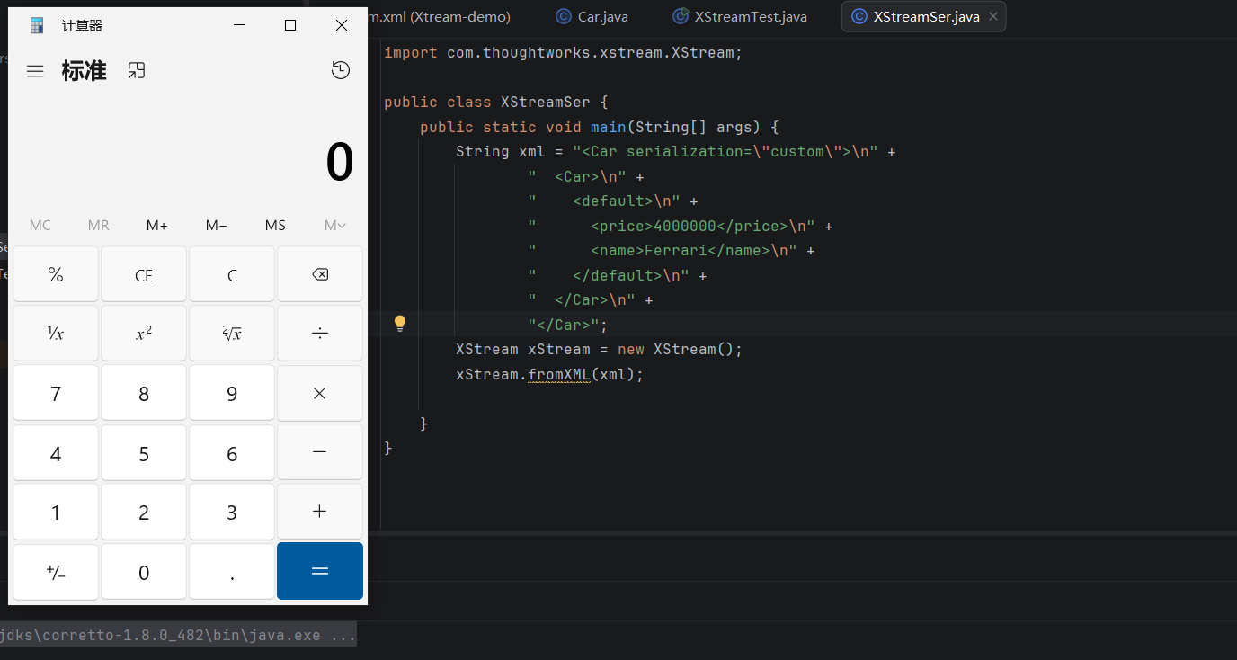Close the calculator window
This screenshot has height=660, width=1237.
click(x=342, y=25)
